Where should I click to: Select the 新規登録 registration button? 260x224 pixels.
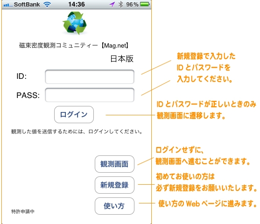114,185
